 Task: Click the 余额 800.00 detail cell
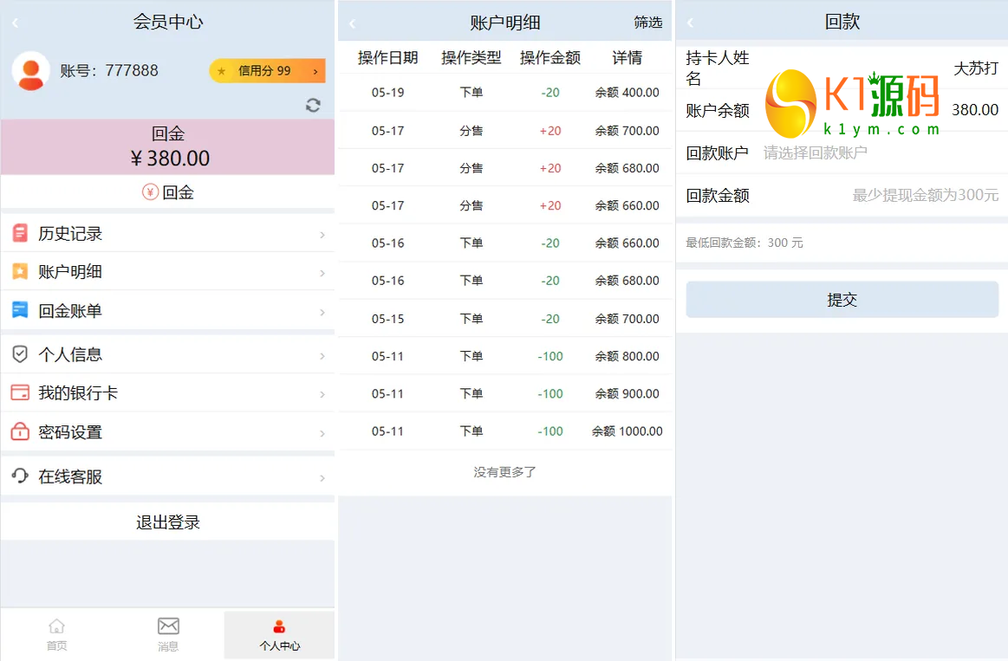pos(627,356)
